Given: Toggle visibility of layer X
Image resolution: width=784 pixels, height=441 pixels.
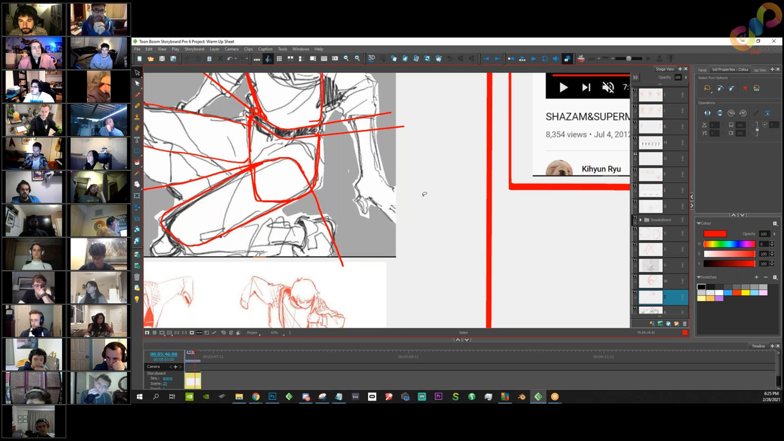Looking at the screenshot, I should [x=635, y=246].
